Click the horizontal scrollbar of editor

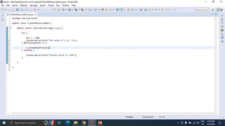click(x=112, y=113)
